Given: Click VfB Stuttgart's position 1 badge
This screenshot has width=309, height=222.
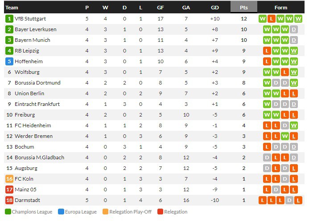Looking at the screenshot, I should (x=9, y=19).
